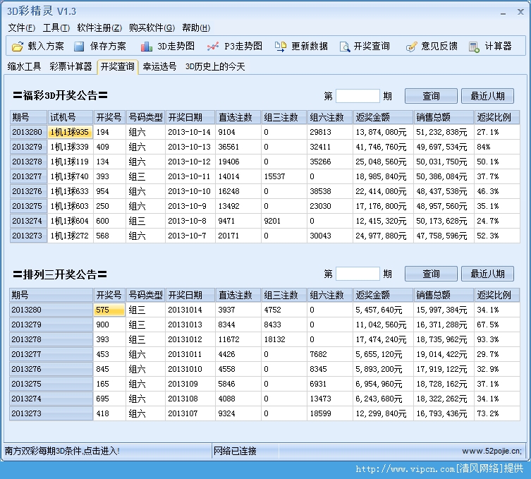Click the 开奖查询 magnifier icon in toolbar
Image resolution: width=531 pixels, height=479 pixels.
click(344, 47)
